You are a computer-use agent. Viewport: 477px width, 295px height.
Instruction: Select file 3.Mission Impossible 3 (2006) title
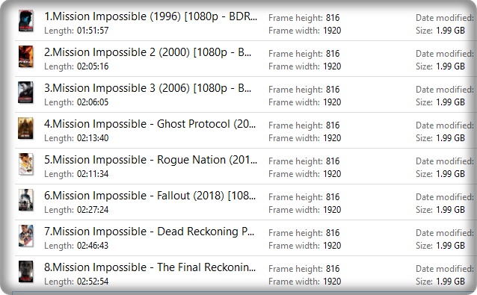(147, 88)
